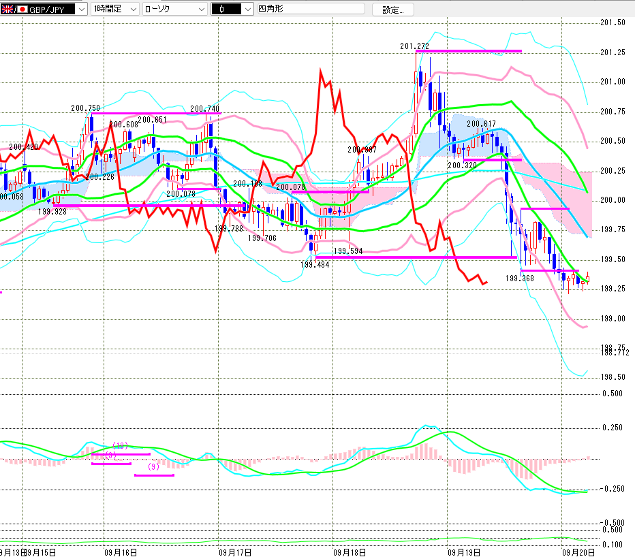This screenshot has width=635, height=559.
Task: Select the 09月19日 date marker
Action: click(465, 552)
